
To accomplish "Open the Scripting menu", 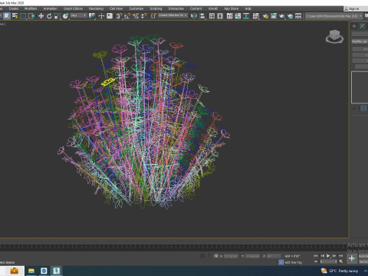I will click(156, 8).
